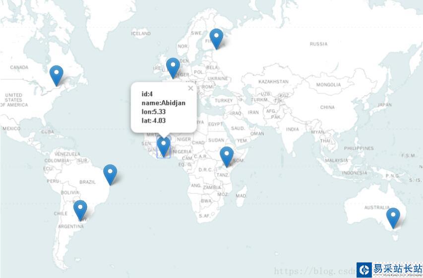
Task: Click the 'name:Abidjan' text in popup
Action: (x=164, y=103)
